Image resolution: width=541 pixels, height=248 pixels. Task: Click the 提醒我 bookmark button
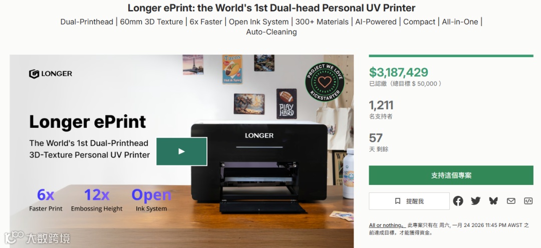pos(409,201)
